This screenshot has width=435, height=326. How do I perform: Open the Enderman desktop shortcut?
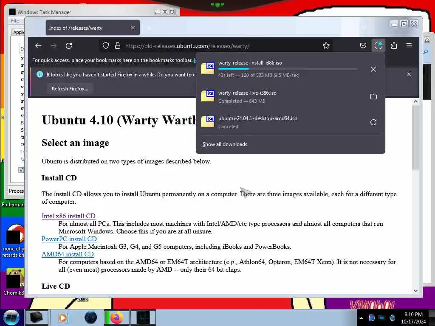13,205
